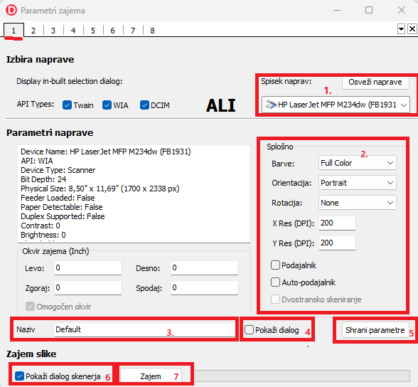418x387 pixels.
Task: Switch to tab 5
Action: pos(93,31)
